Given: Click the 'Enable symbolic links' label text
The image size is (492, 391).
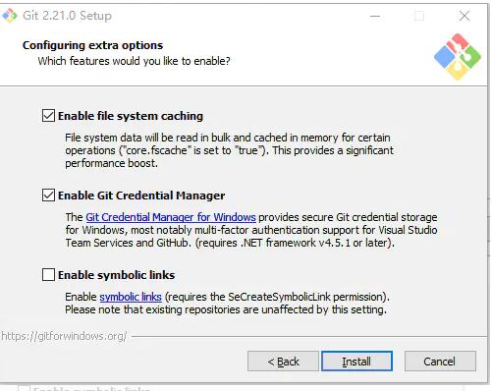Looking at the screenshot, I should [x=117, y=275].
